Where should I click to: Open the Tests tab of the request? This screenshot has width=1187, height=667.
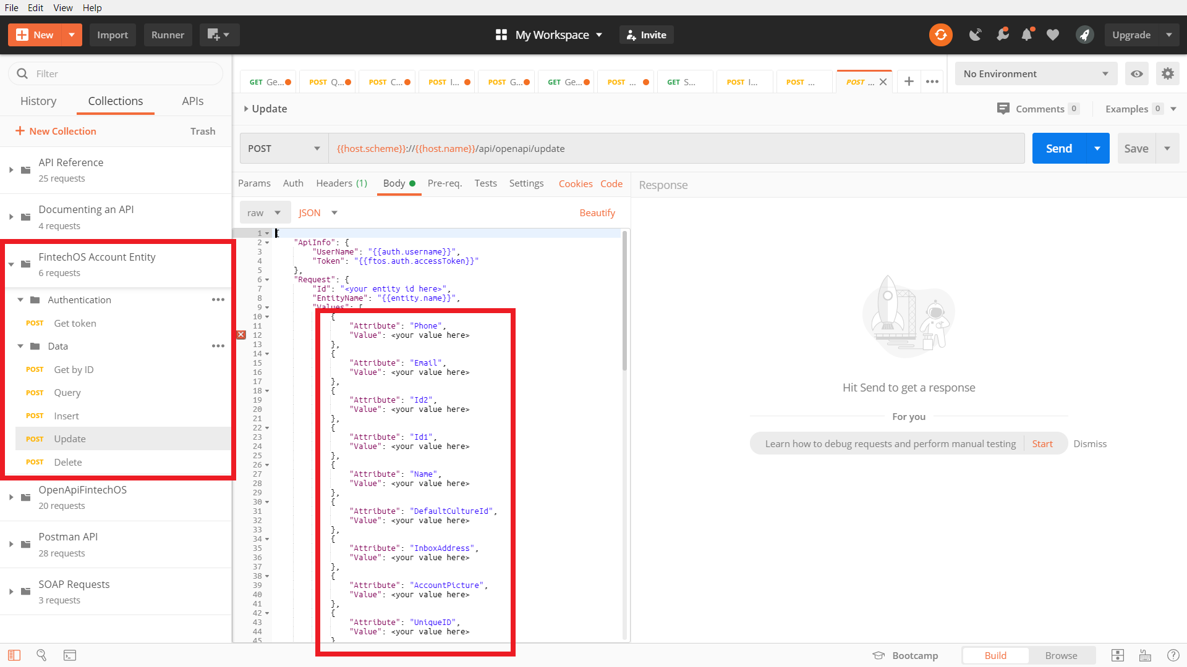[x=486, y=183]
